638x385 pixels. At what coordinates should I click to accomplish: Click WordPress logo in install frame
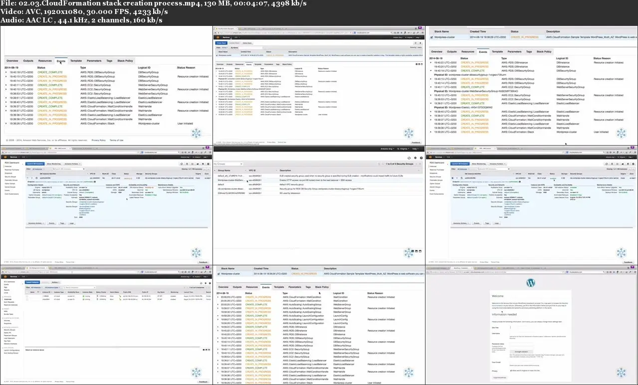pyautogui.click(x=531, y=283)
